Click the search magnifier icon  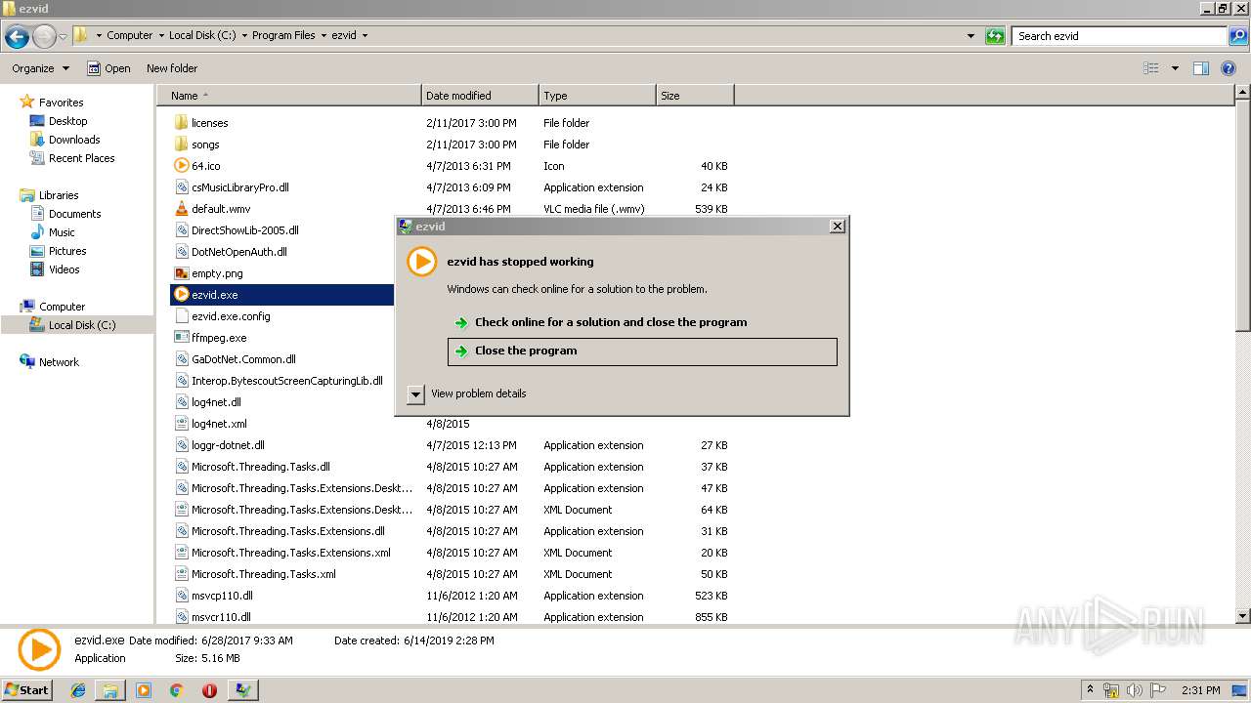(1237, 36)
